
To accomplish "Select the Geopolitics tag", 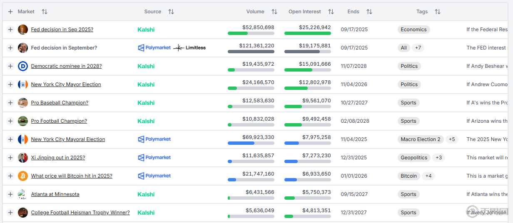I will point(414,158).
